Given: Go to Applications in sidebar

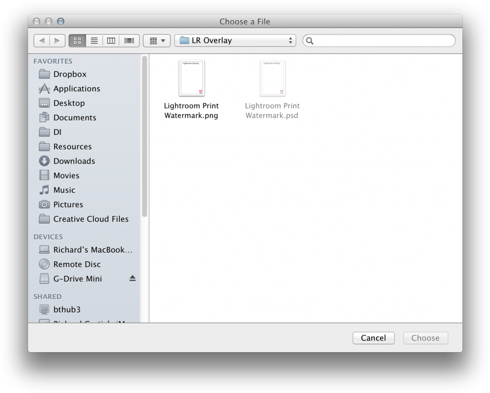Looking at the screenshot, I should [76, 88].
